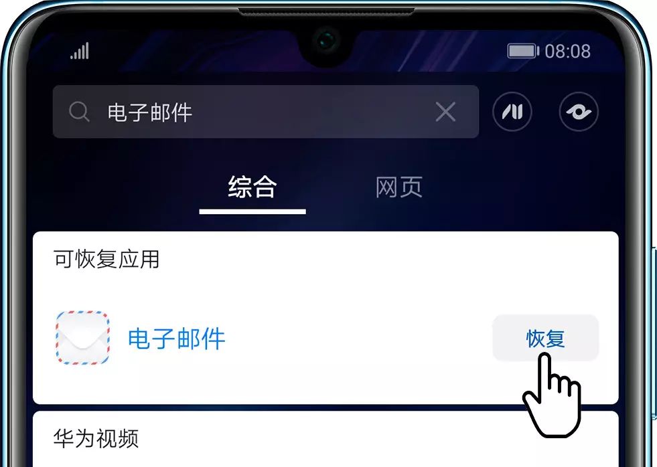Tap the signal strength status icon

[x=80, y=51]
